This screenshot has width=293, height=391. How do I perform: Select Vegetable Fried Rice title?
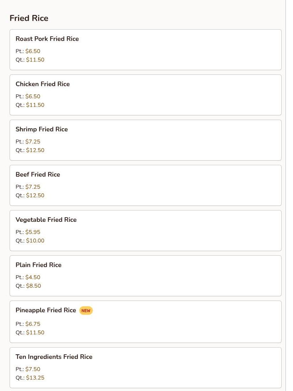[46, 220]
